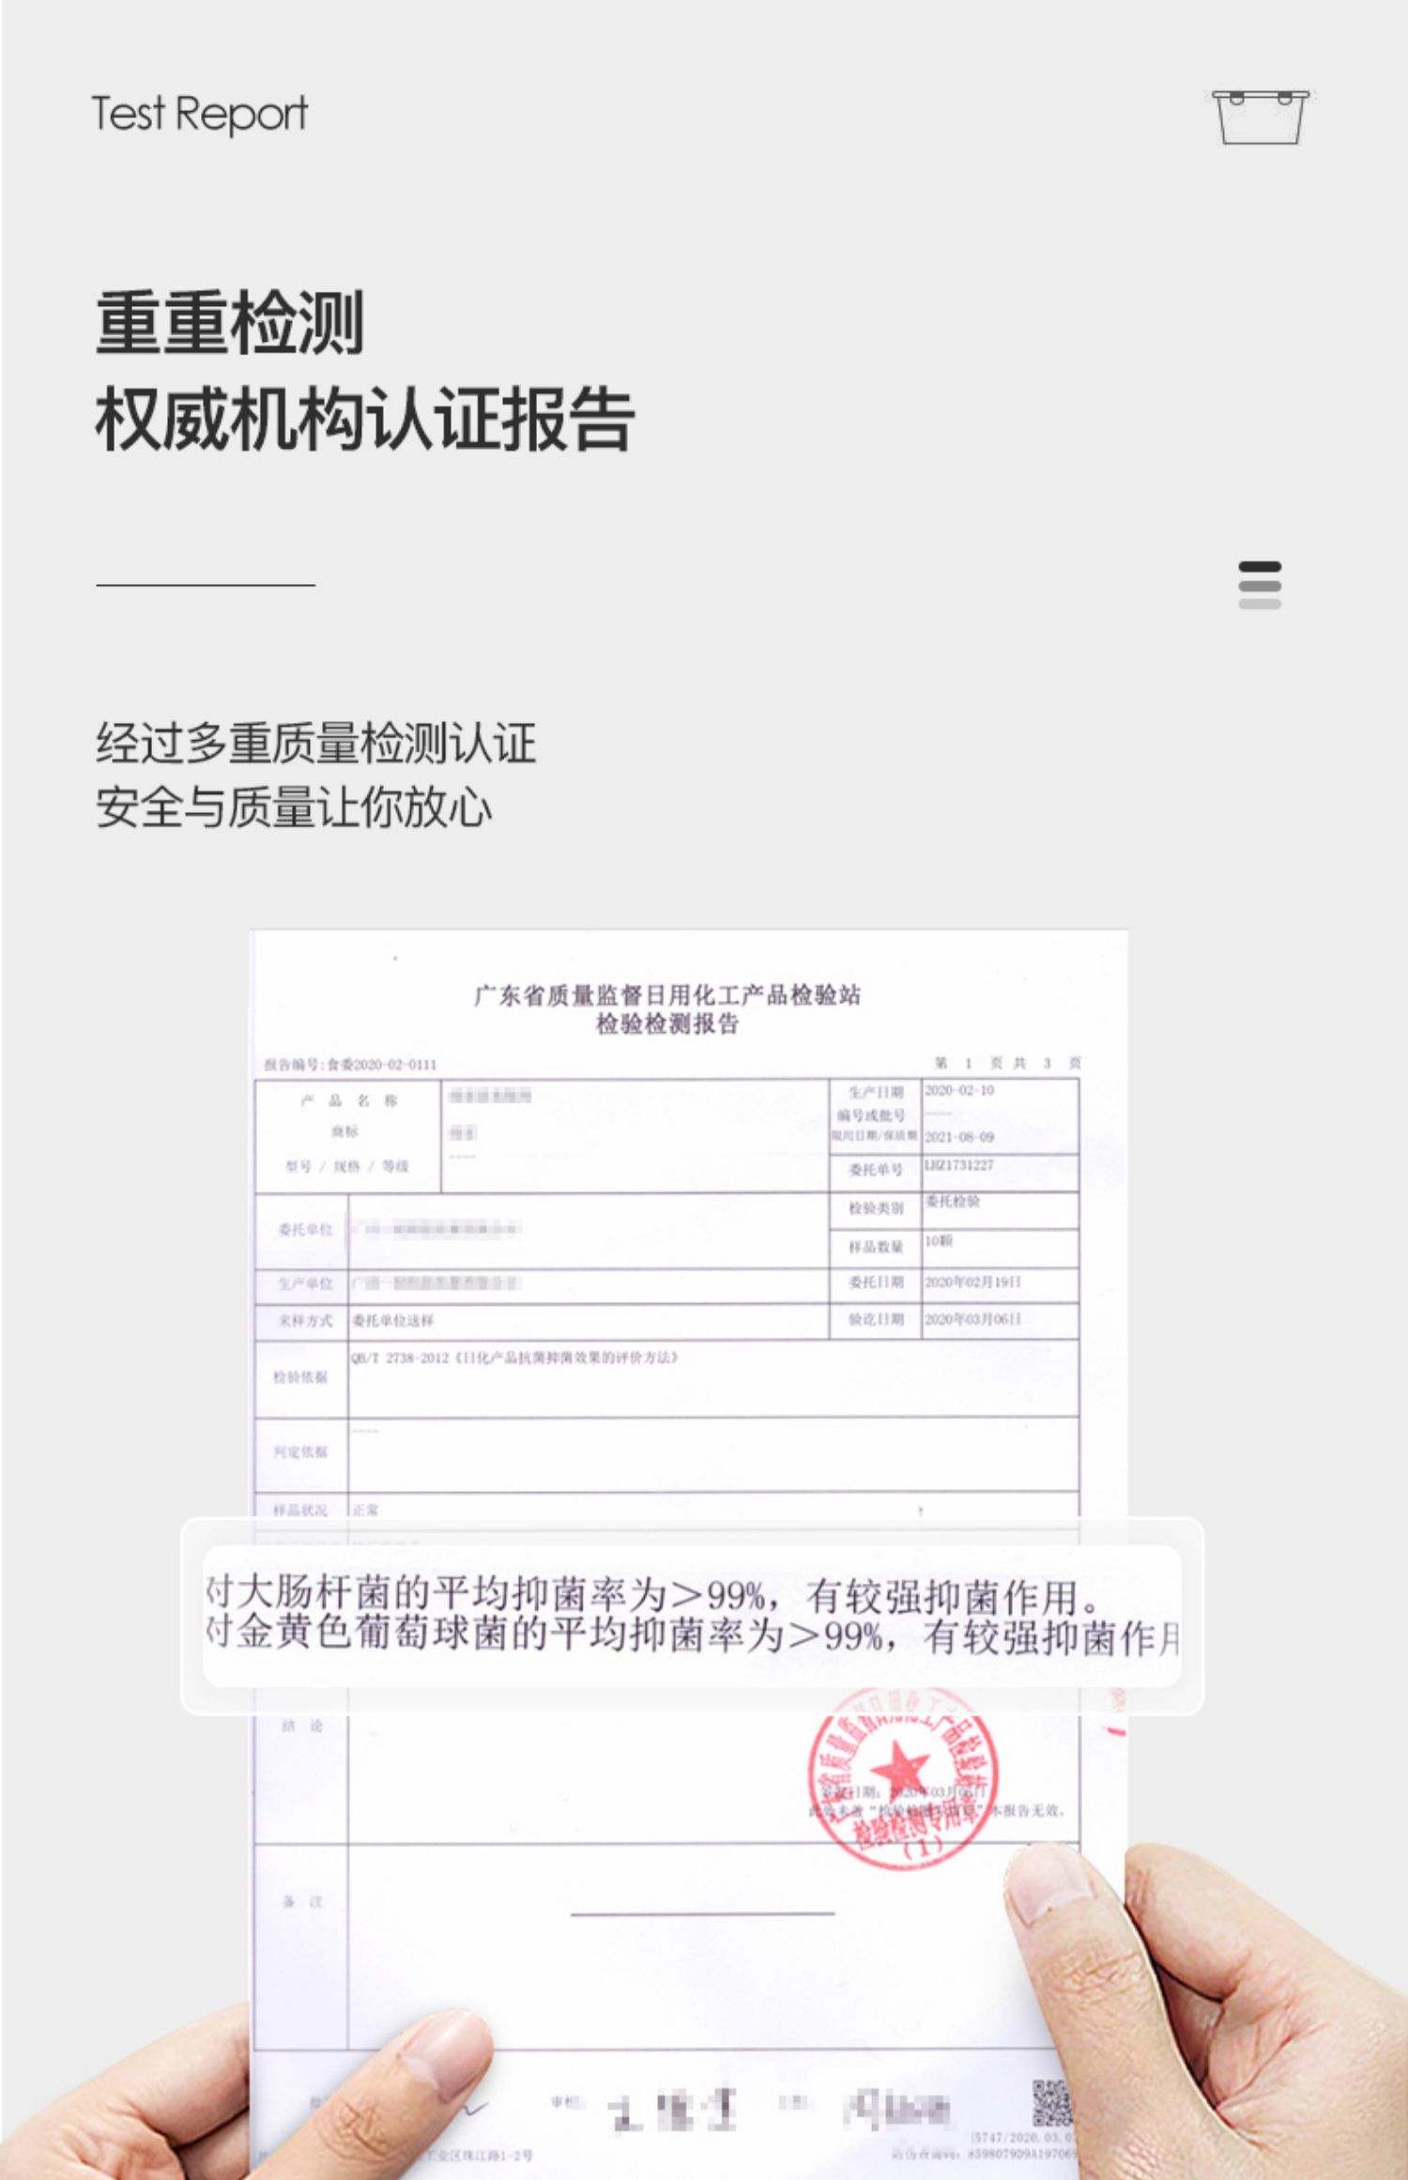Click the 安全与质量让你放心 line
The image size is (1408, 2180).
(x=294, y=807)
